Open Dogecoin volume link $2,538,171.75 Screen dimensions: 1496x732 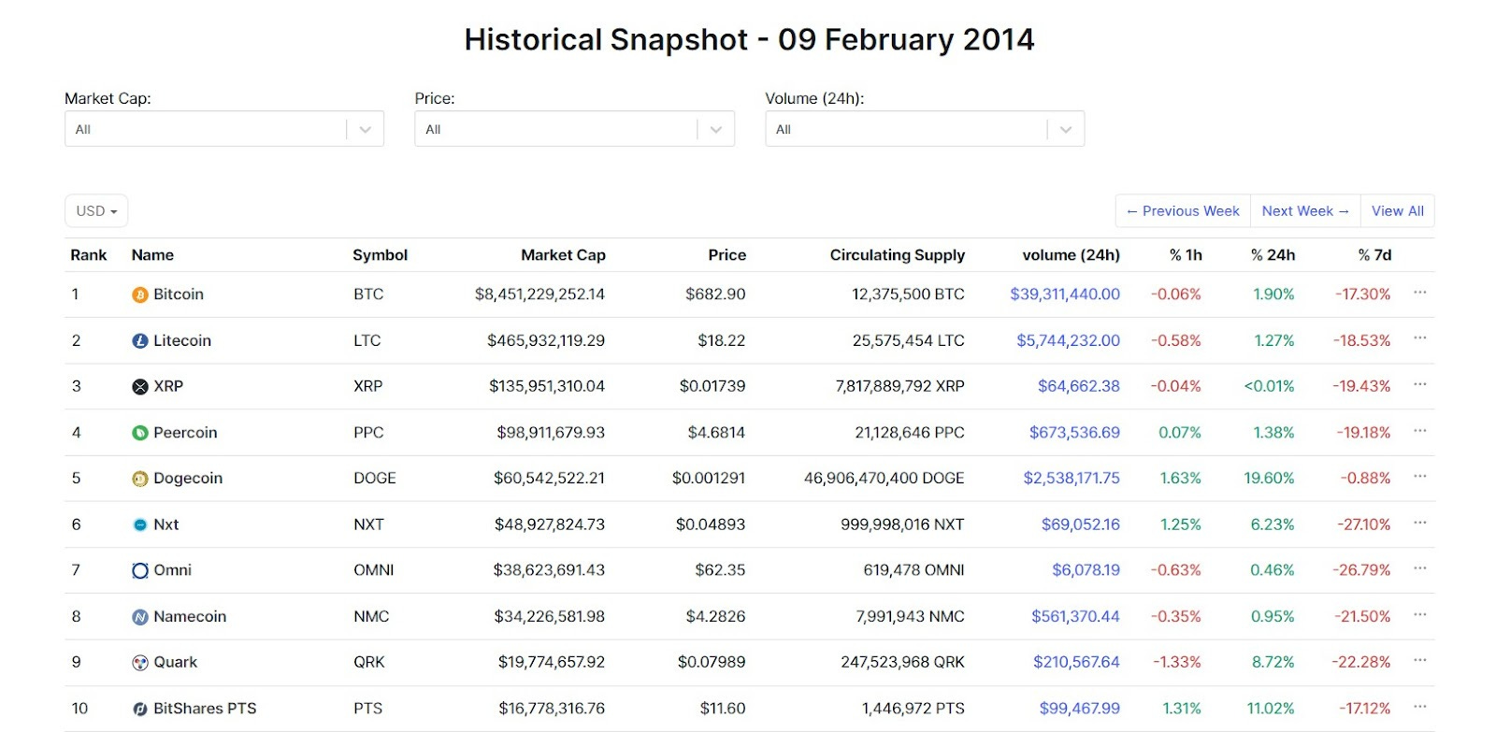tap(1072, 479)
